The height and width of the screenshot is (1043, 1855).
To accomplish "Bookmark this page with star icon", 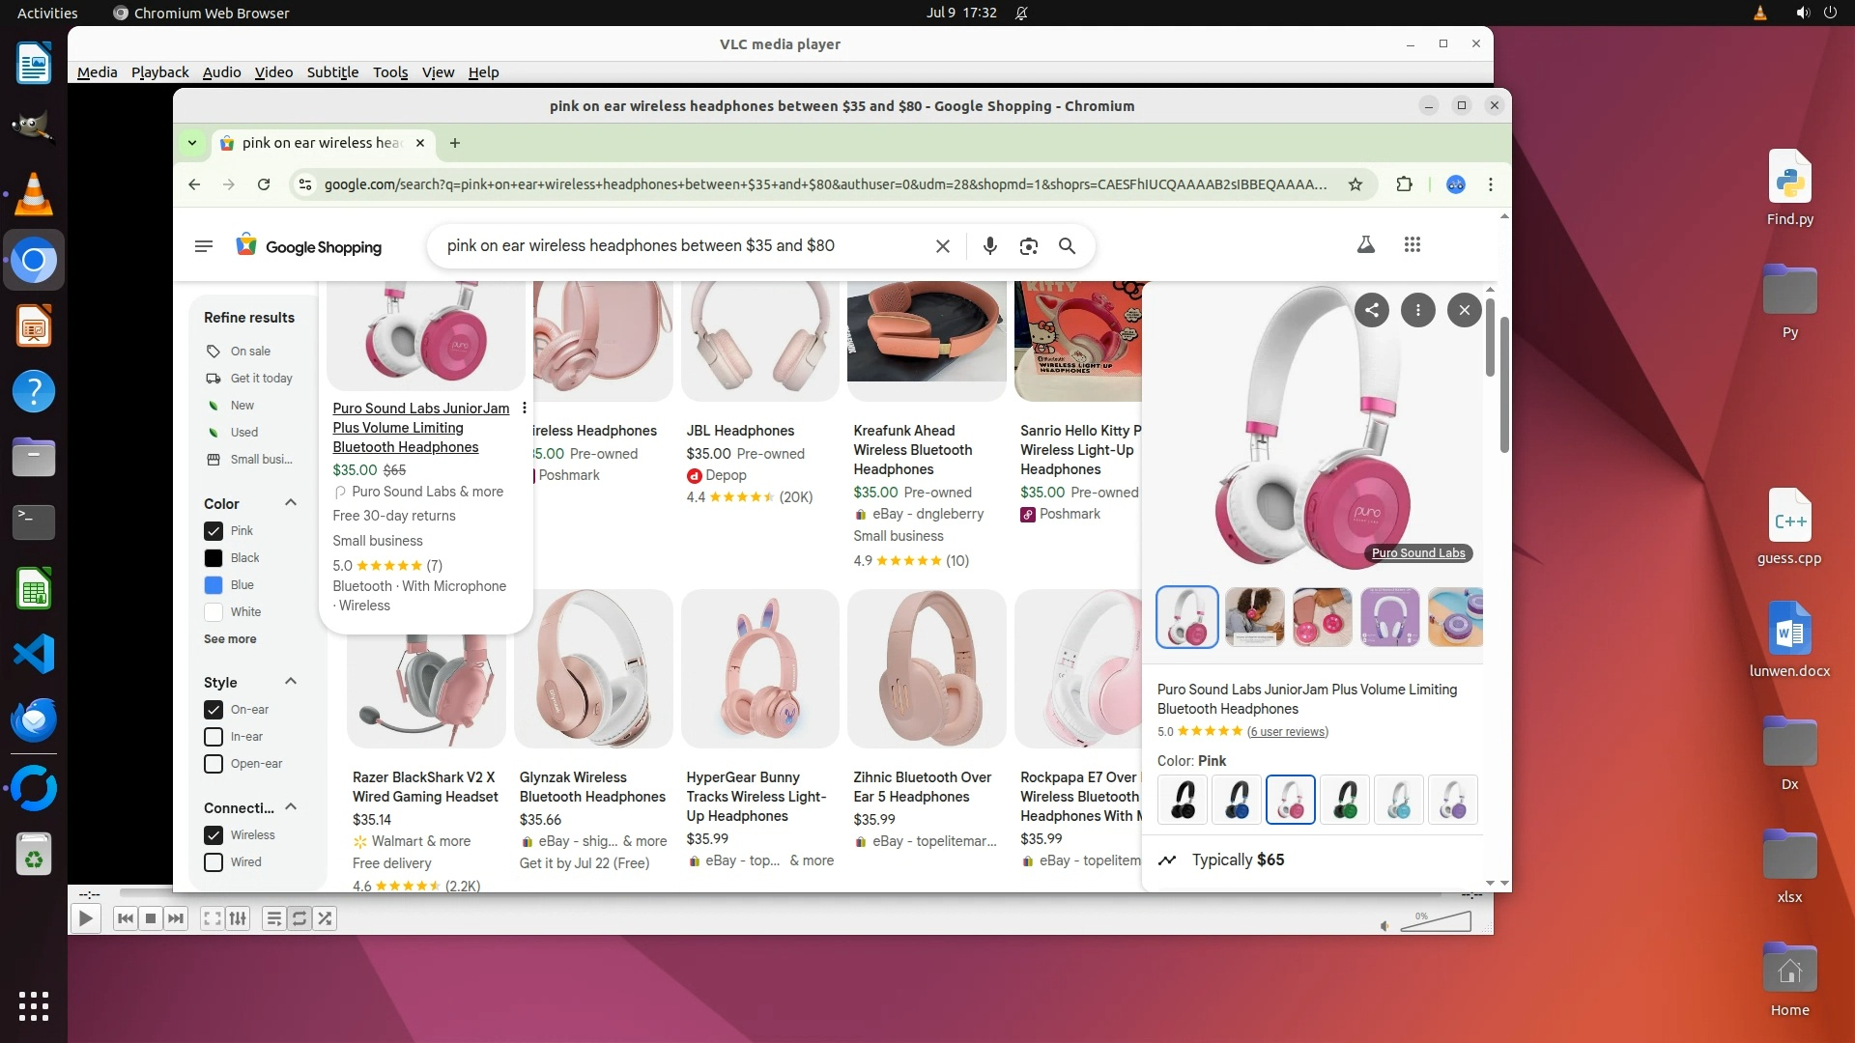I will (1356, 184).
